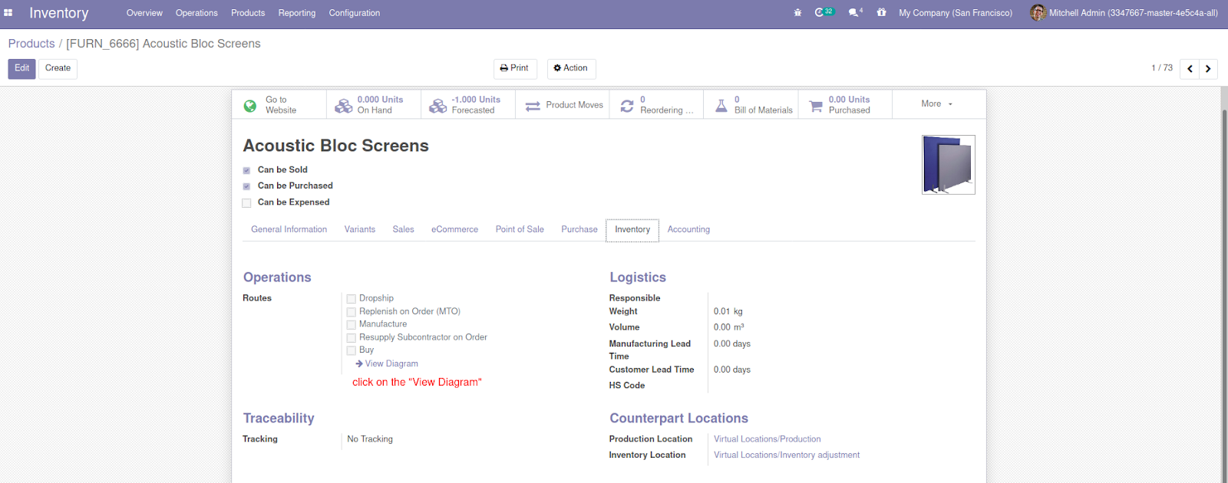This screenshot has width=1228, height=483.
Task: Check Resupply Subcontractor on Order route
Action: (x=351, y=337)
